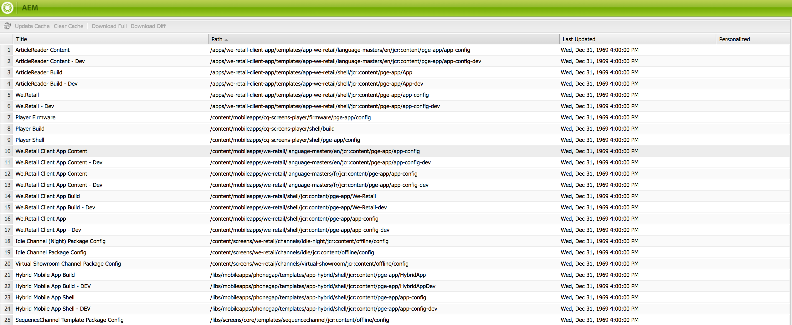Click the Last Updated date in row 20
Screen dimensions: 792x325
coord(600,264)
